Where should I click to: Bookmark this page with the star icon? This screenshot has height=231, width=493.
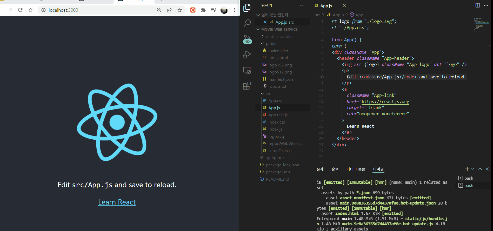click(x=180, y=10)
